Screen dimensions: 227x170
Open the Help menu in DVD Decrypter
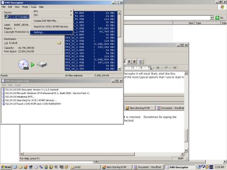pos(41,7)
